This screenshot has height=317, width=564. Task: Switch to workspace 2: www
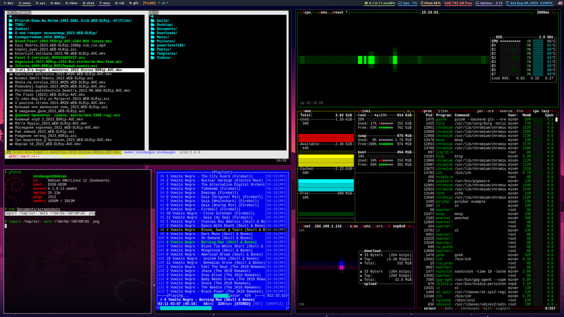point(24,3)
